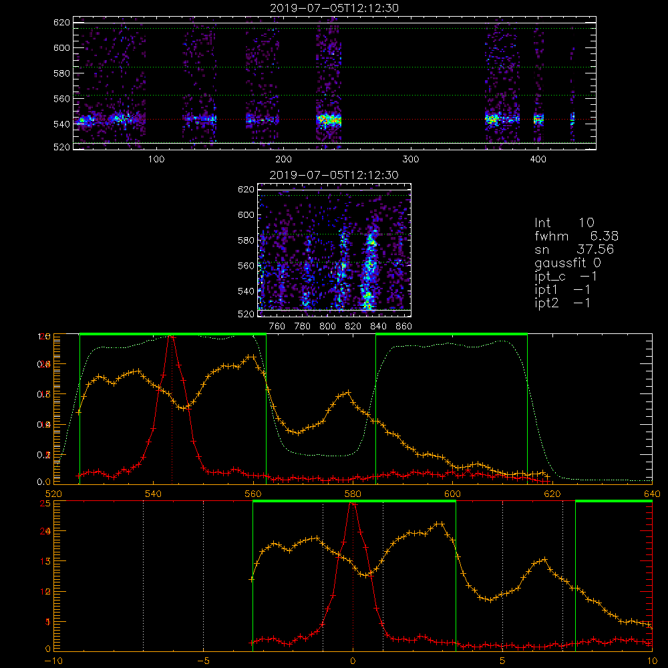The height and width of the screenshot is (668, 668).
Task: Select the "ipt1 -1" parameter line
Action: point(562,290)
